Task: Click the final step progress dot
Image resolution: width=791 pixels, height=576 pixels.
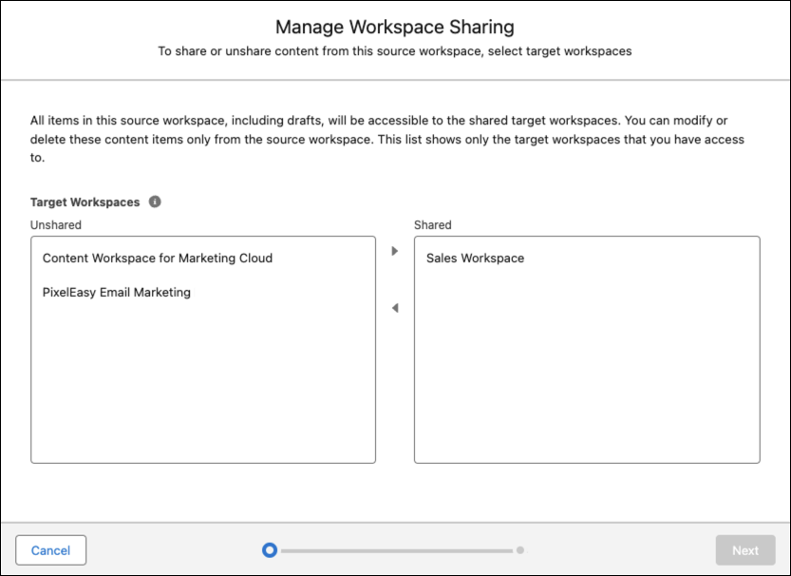Action: point(520,550)
